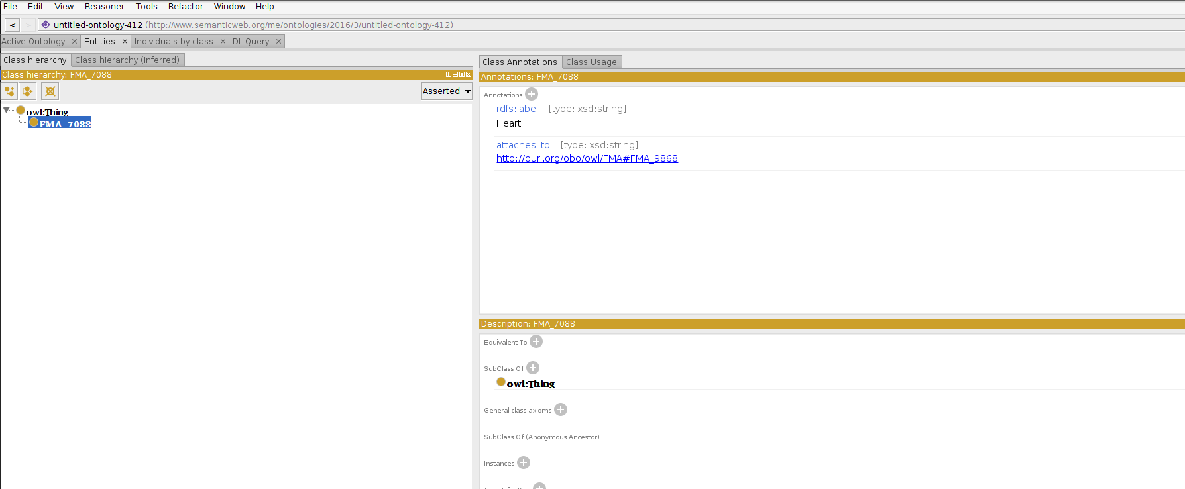Open the Class Usage tab

click(591, 62)
